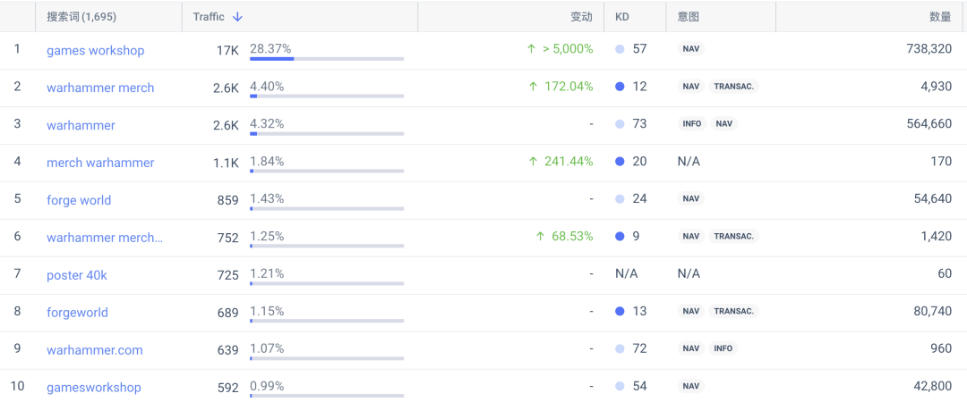Open the 'warhammer' keyword link

tap(81, 126)
